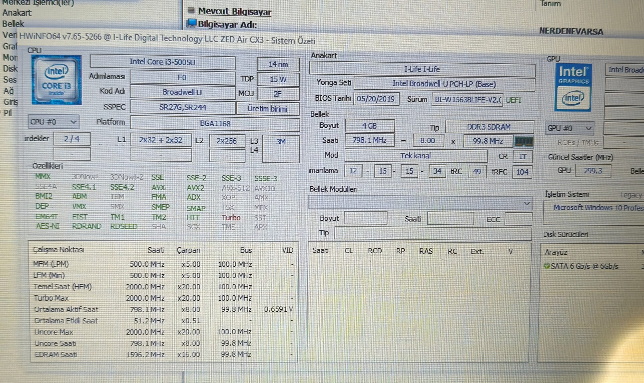This screenshot has height=383, width=644.
Task: Click the icon beside Mevcut Bilgisayar
Action: 191,10
